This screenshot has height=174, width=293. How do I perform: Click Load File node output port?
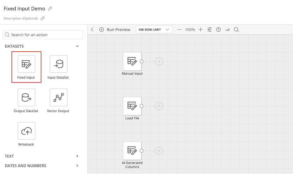click(x=141, y=106)
